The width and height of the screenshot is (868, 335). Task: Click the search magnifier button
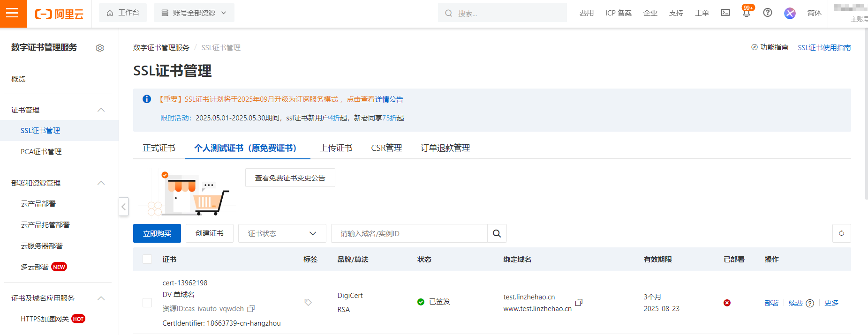[x=497, y=233]
